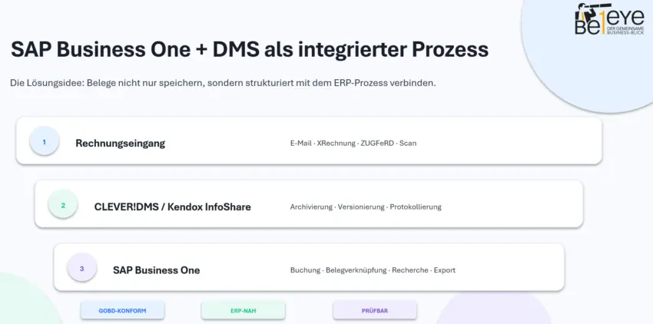
Task: Click the Buchung · Belegverknüpfung · Recherche · Export text
Action: pos(373,269)
